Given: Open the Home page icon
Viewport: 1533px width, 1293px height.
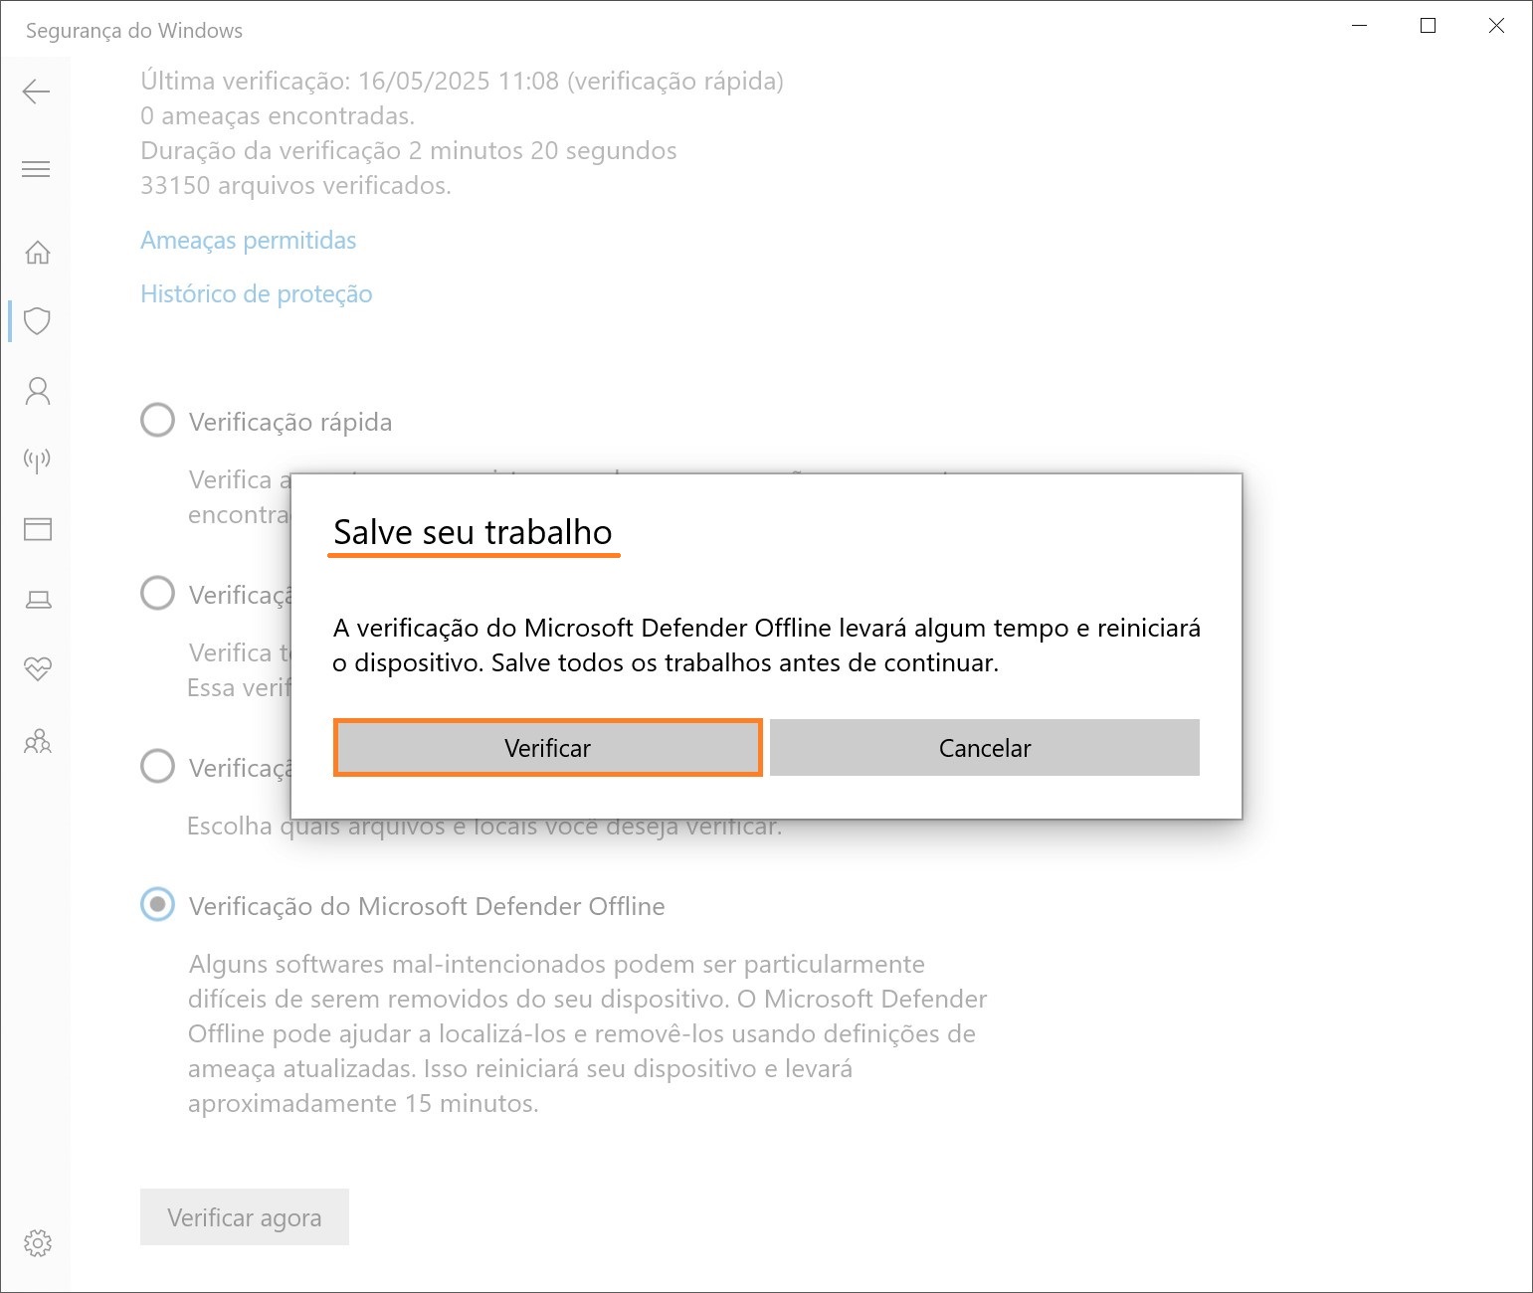Looking at the screenshot, I should coord(37,252).
